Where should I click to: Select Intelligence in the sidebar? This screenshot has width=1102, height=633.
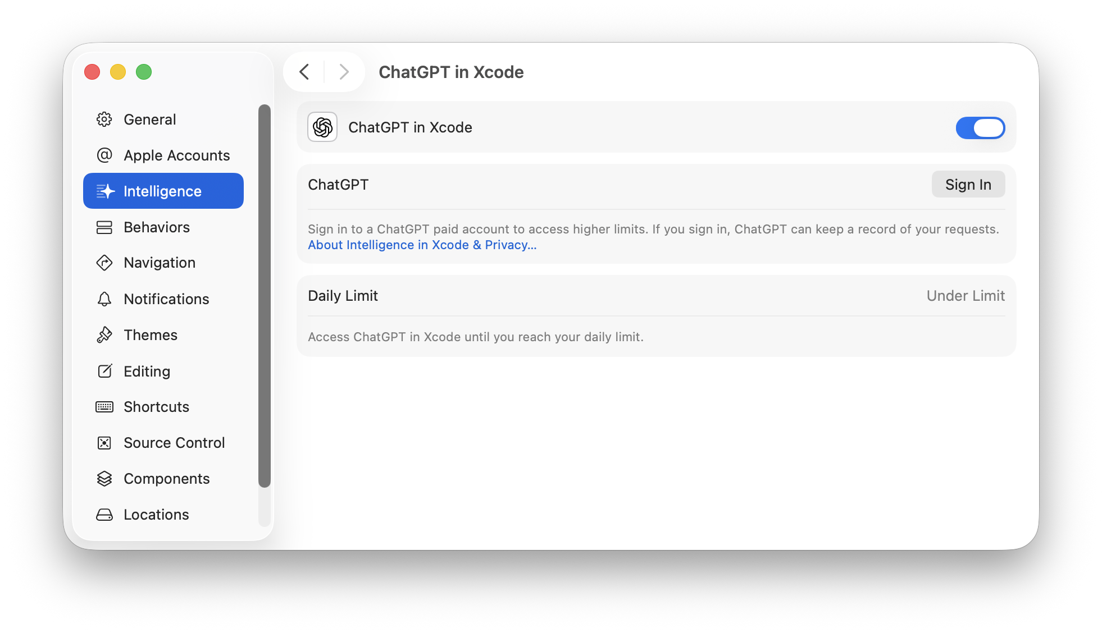163,191
